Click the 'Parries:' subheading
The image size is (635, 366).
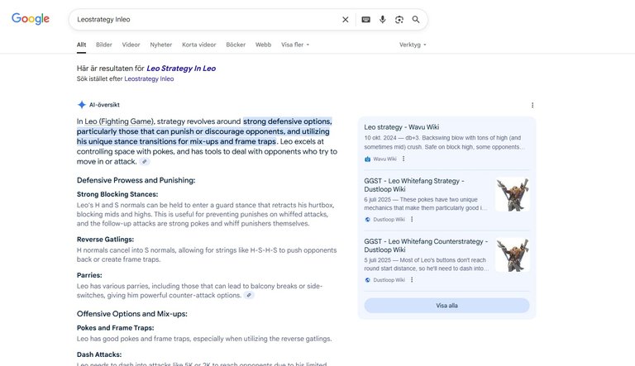point(89,275)
